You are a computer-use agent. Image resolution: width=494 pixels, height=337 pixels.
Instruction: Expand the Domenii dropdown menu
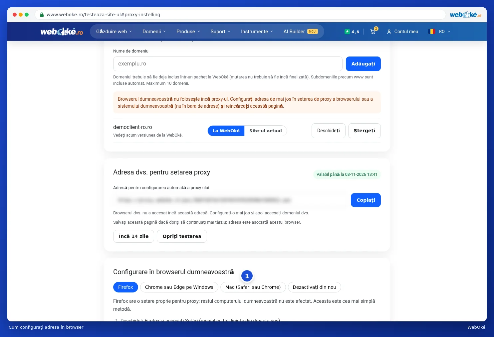pos(154,32)
